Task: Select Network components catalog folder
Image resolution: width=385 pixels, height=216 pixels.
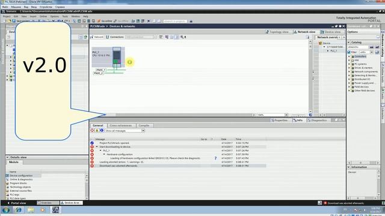Action: [366, 71]
